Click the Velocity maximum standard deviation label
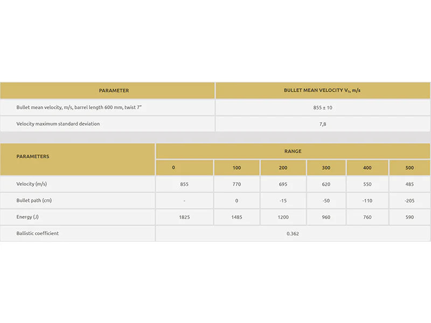Viewport: 431px width, 323px height. [x=58, y=124]
